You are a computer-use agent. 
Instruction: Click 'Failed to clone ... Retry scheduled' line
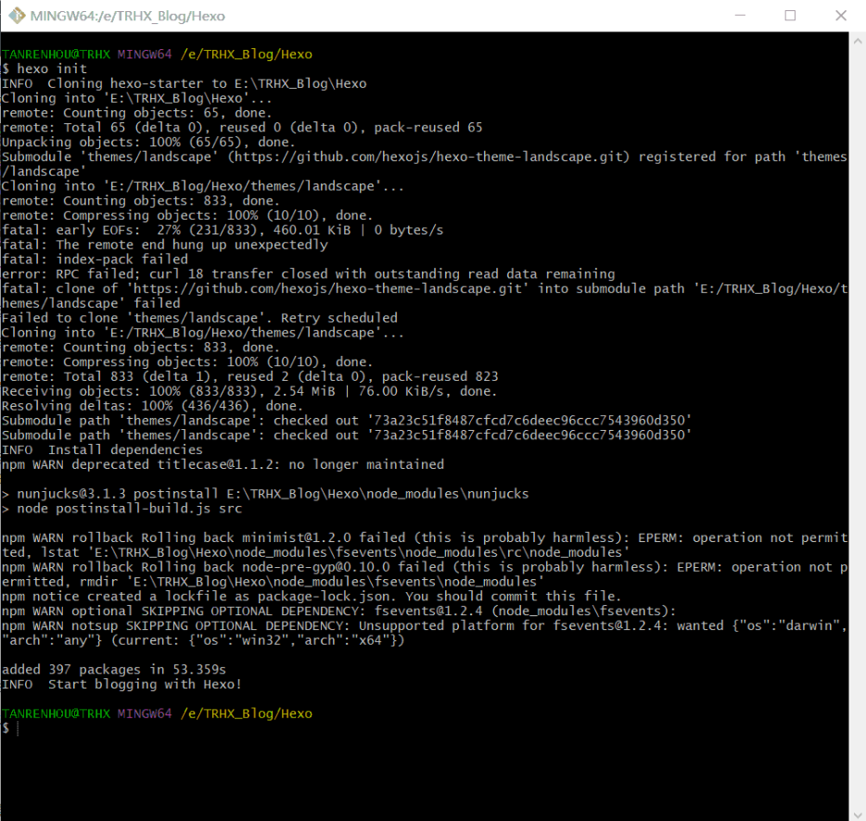click(199, 318)
